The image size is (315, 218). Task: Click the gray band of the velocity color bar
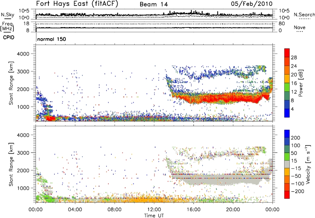point(287,164)
